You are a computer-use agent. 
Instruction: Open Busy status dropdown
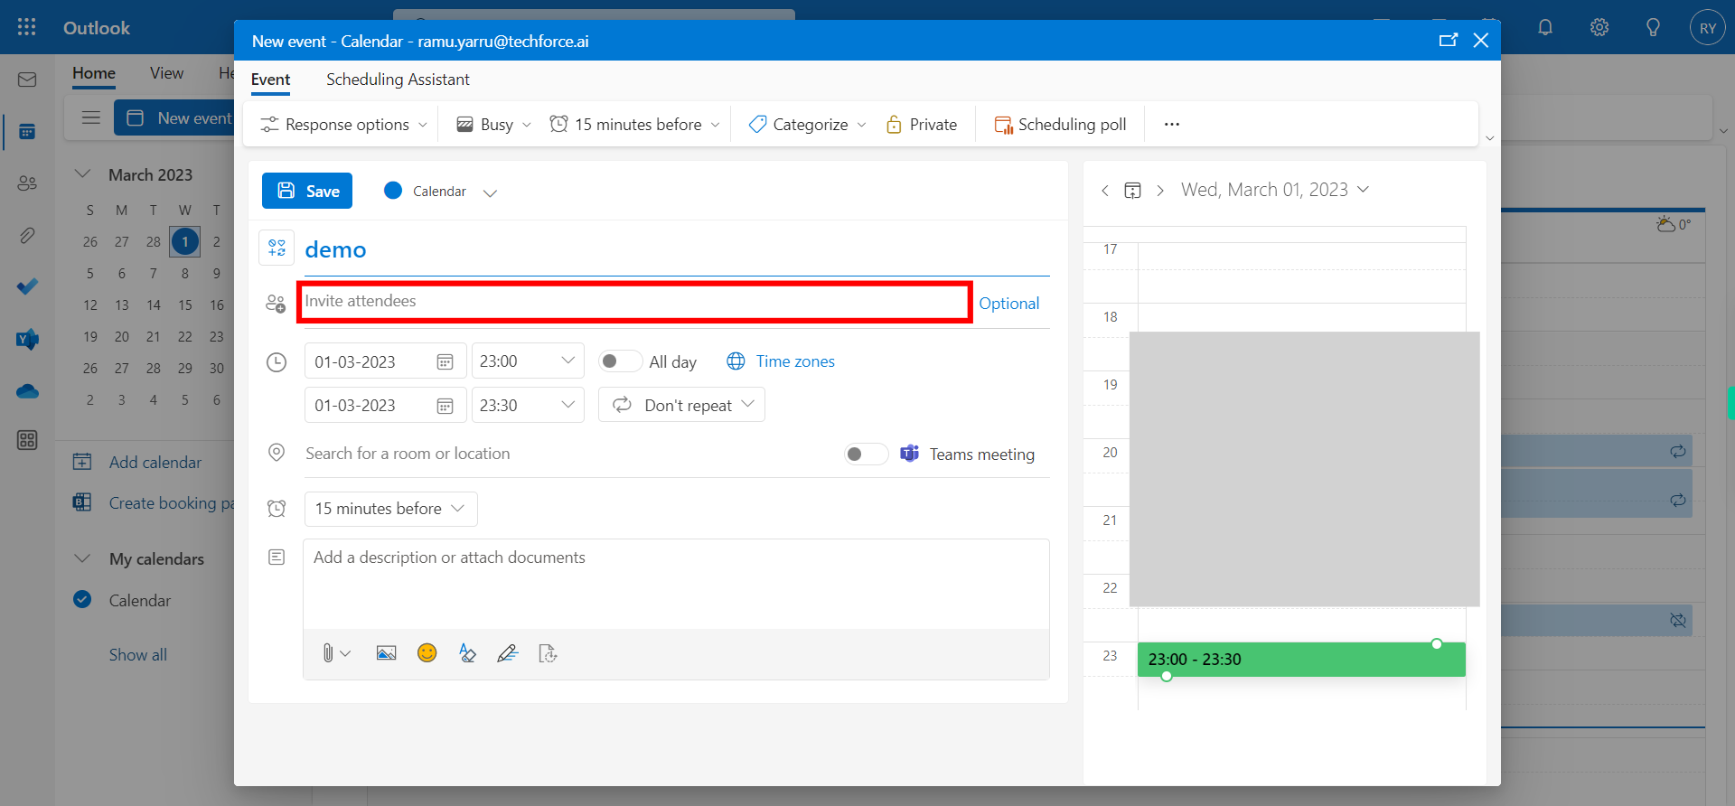pos(493,124)
